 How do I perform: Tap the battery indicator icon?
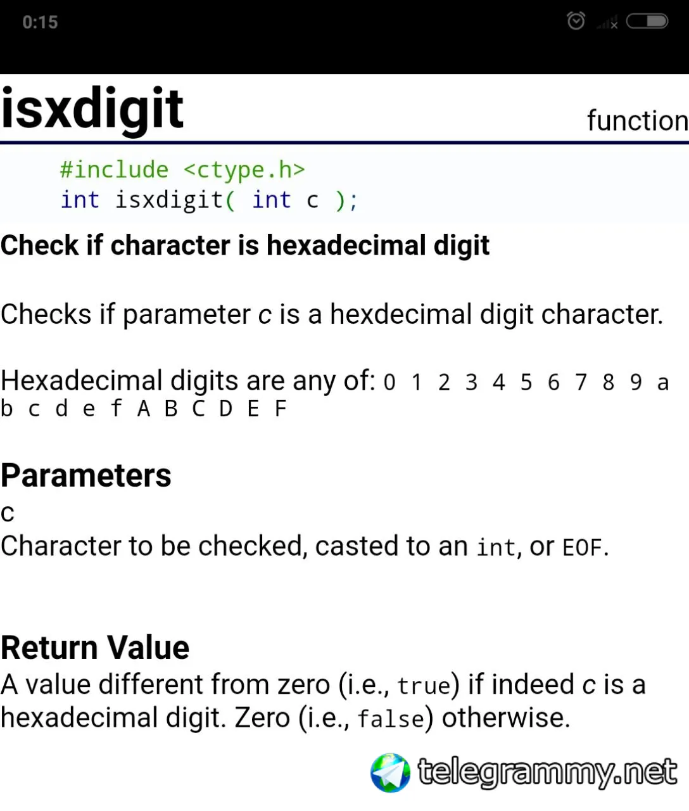[x=647, y=22]
